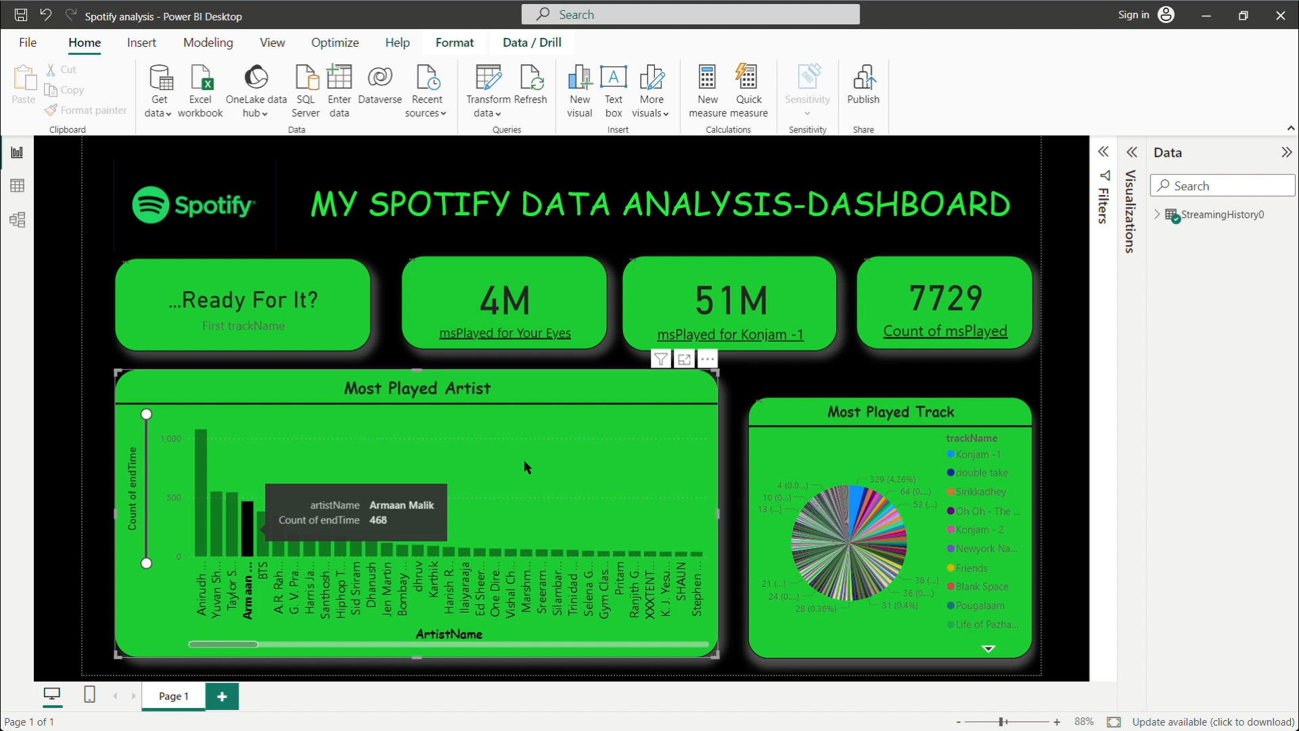Open Get data
The width and height of the screenshot is (1299, 731).
[160, 91]
